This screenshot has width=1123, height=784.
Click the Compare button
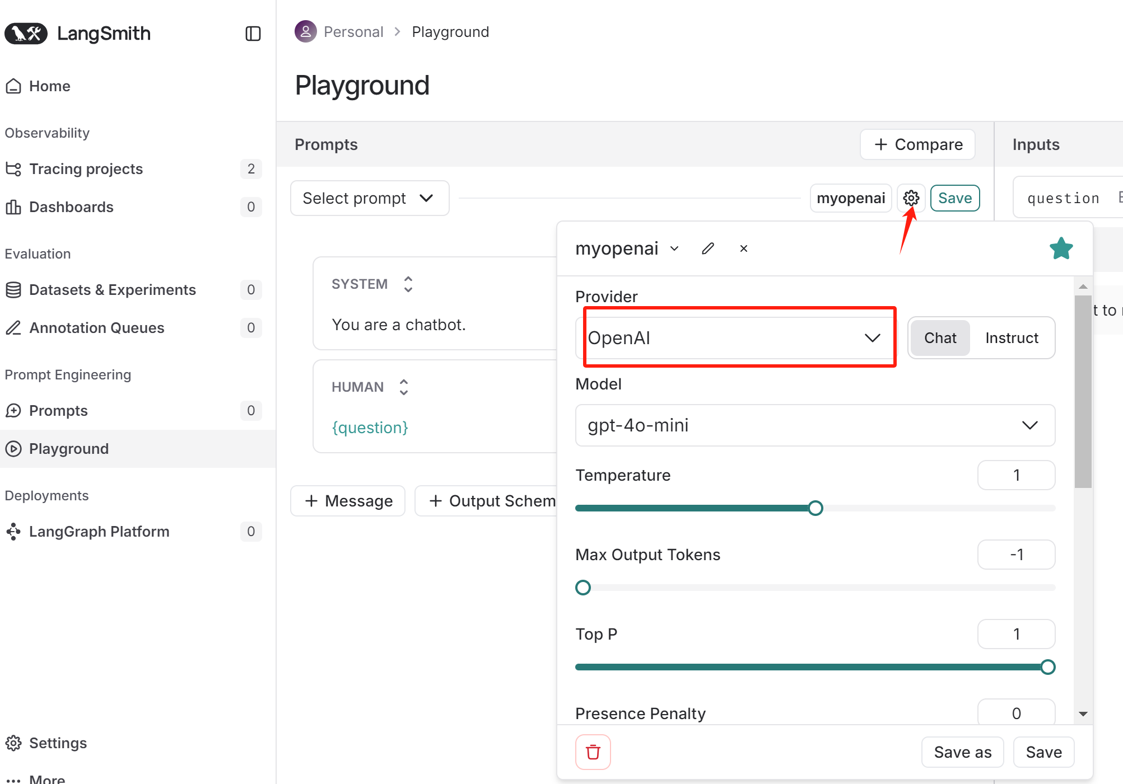click(917, 144)
